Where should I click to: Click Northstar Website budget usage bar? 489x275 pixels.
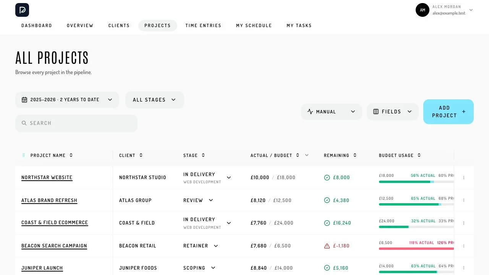416,182
